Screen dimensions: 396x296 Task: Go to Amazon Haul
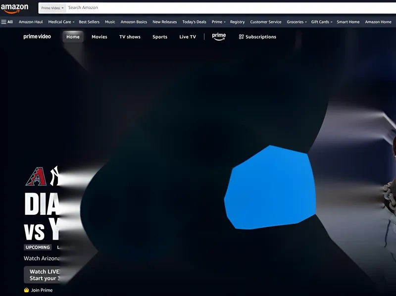[31, 22]
